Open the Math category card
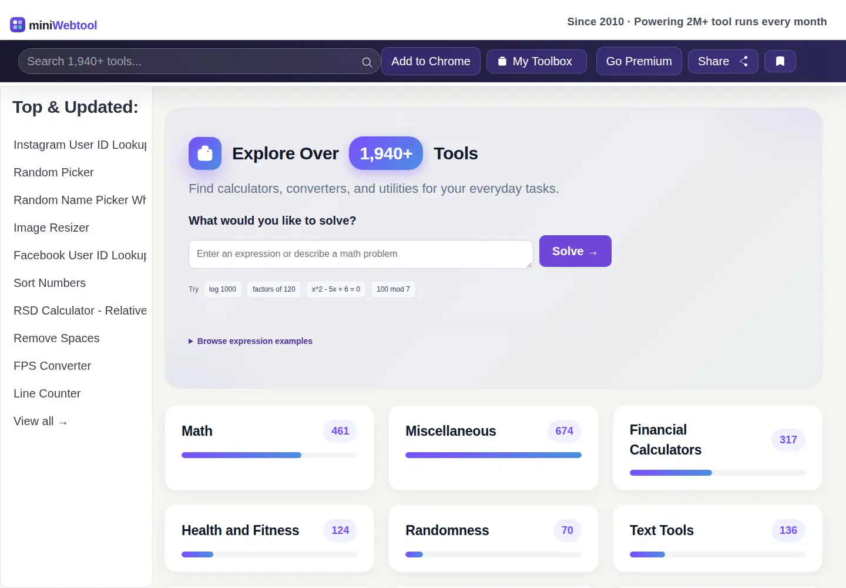Image resolution: width=846 pixels, height=588 pixels. pos(269,447)
